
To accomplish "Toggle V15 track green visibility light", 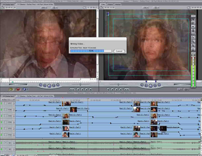I will 2,116.
